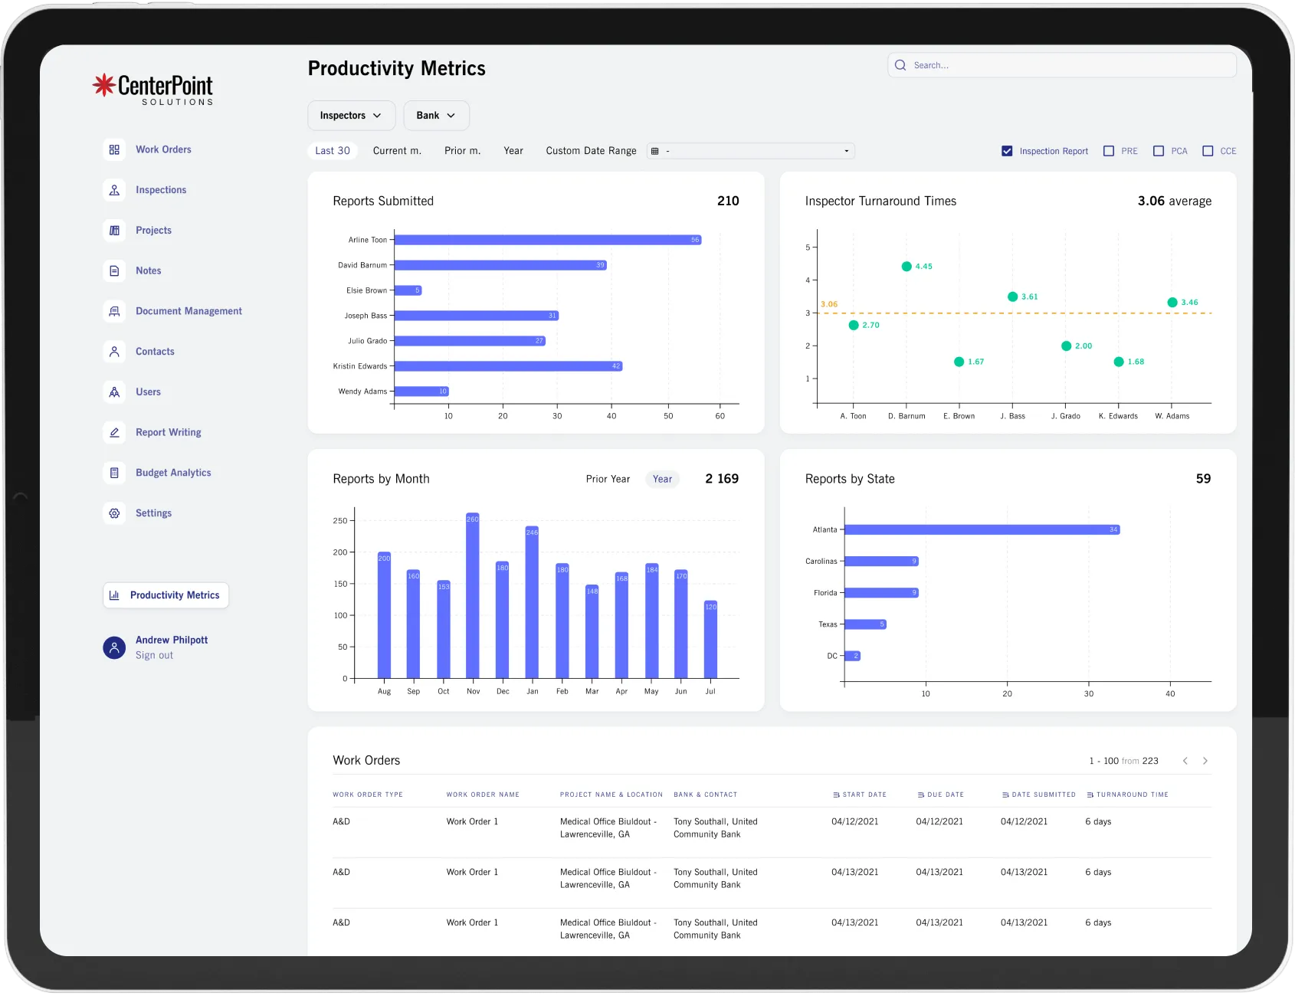Open the Inspectors dropdown
The image size is (1295, 996).
(351, 115)
